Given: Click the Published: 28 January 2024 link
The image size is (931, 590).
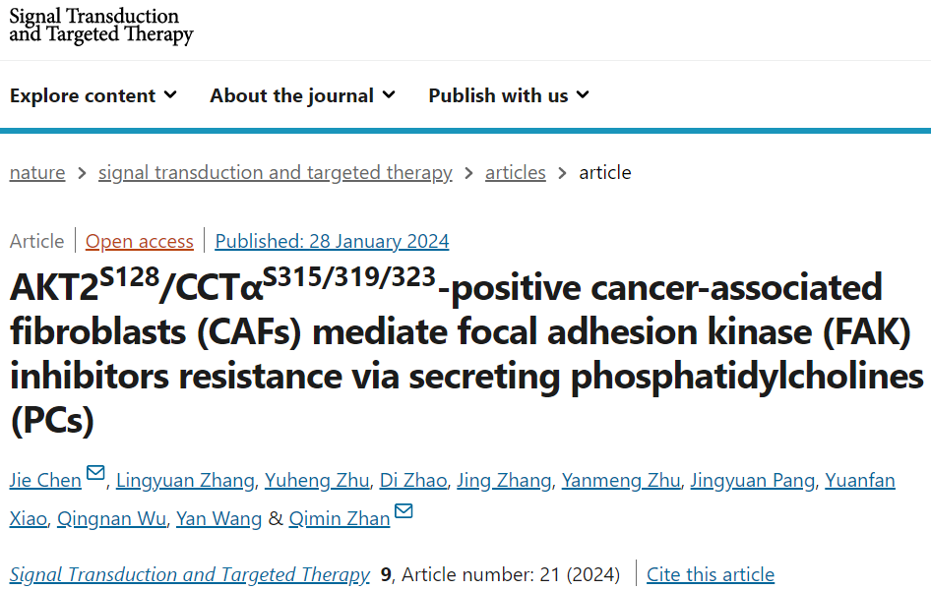Looking at the screenshot, I should [332, 241].
